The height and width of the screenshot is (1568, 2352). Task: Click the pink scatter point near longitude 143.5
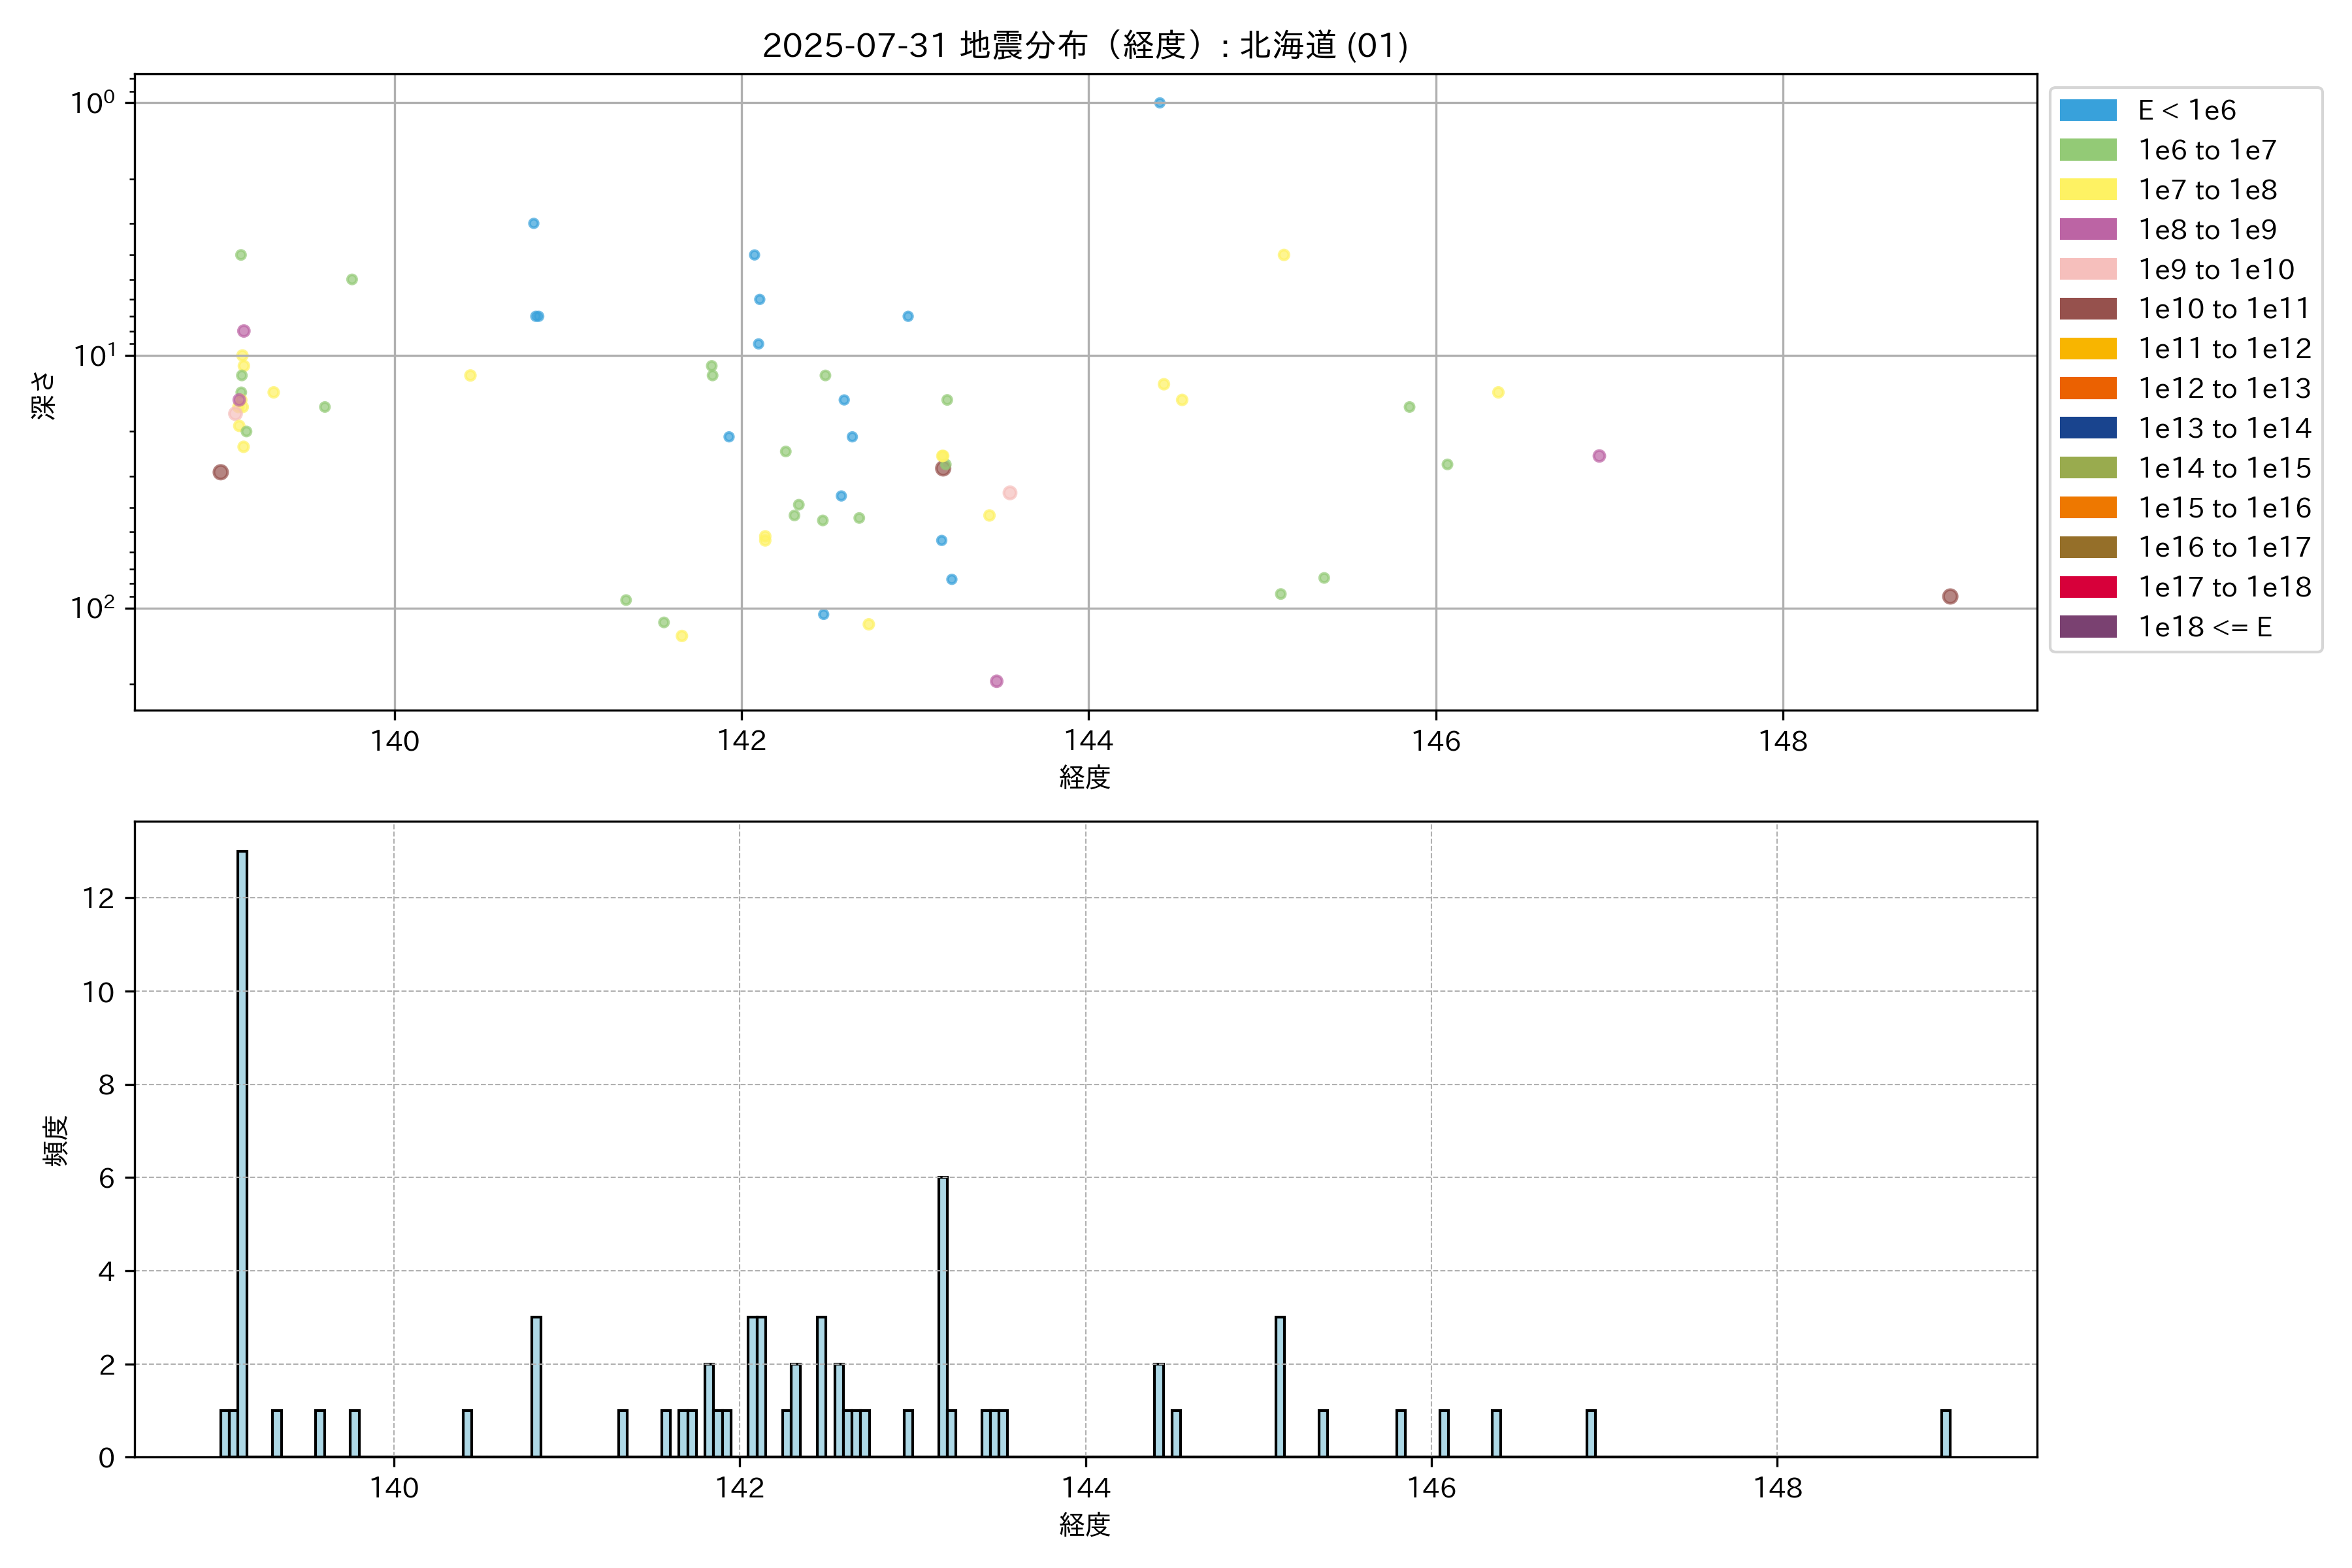tap(1009, 493)
